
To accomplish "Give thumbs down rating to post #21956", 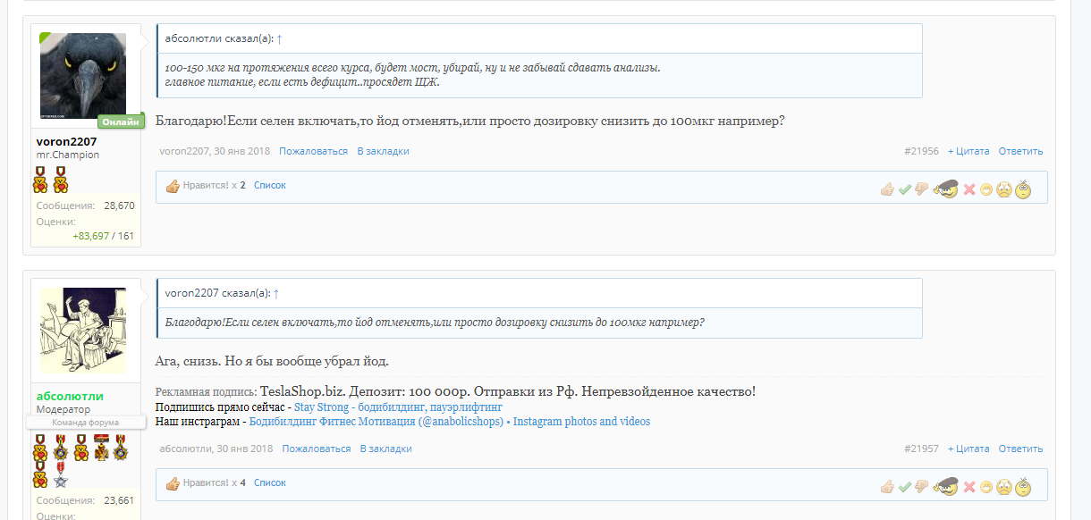I will (x=921, y=189).
